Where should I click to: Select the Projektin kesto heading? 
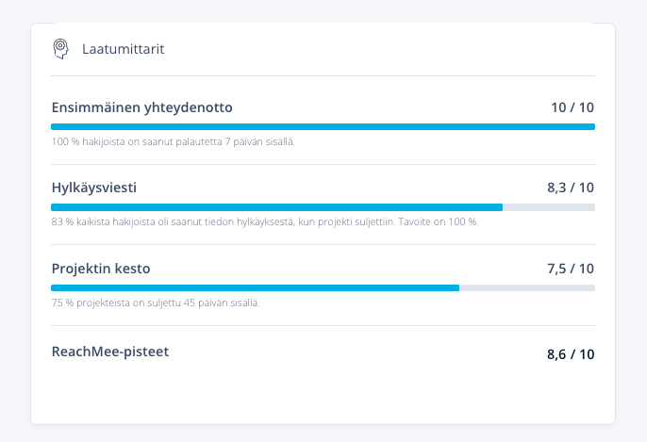click(101, 269)
